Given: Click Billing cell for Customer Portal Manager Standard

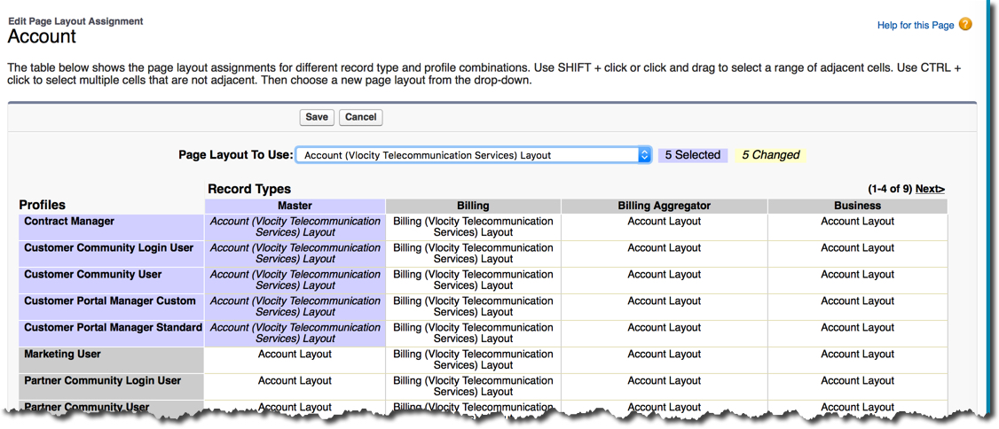Looking at the screenshot, I should (474, 333).
